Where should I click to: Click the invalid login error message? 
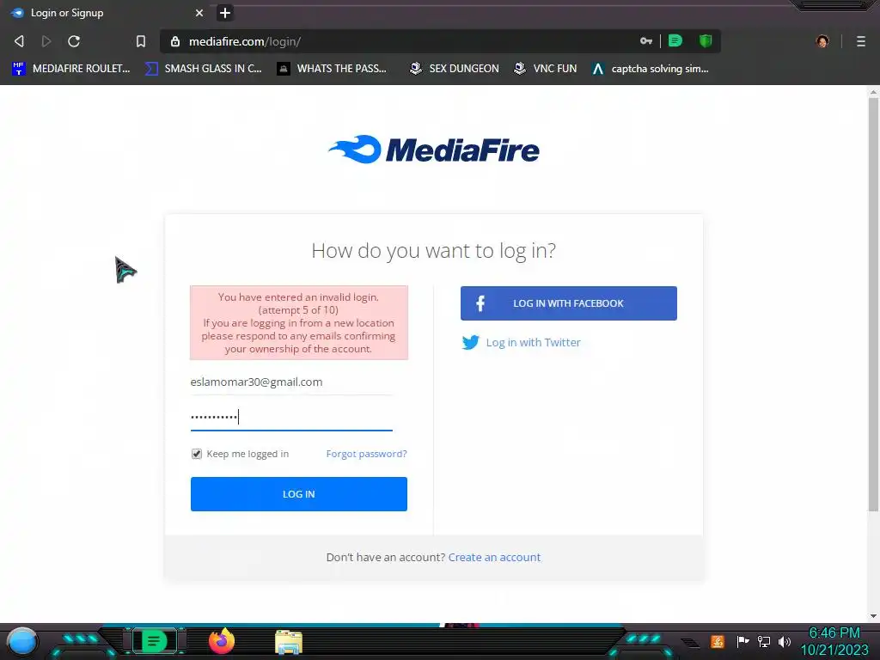tap(298, 323)
